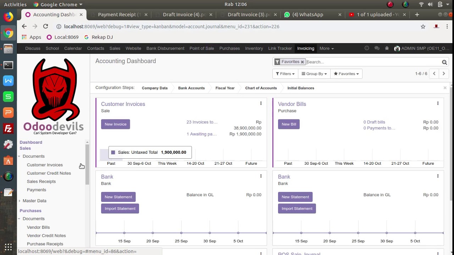Open the 23 Invoices to... link

[x=202, y=122]
